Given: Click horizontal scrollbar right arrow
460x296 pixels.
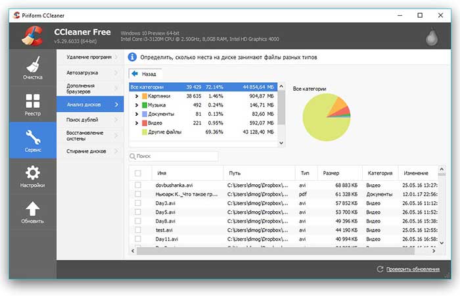Looking at the screenshot, I should point(434,251).
